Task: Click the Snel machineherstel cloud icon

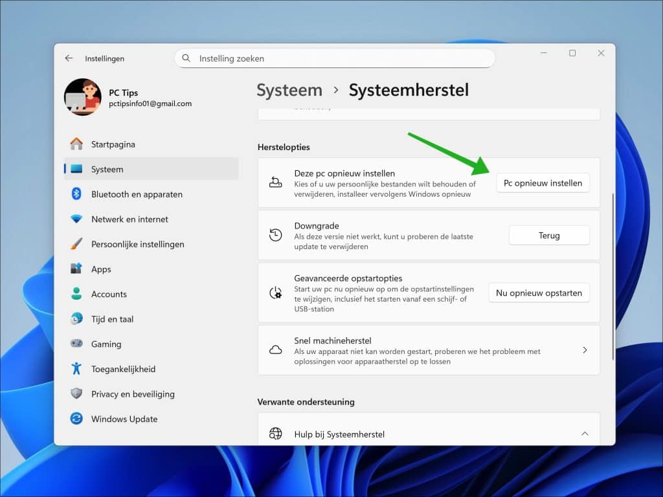Action: tap(276, 350)
